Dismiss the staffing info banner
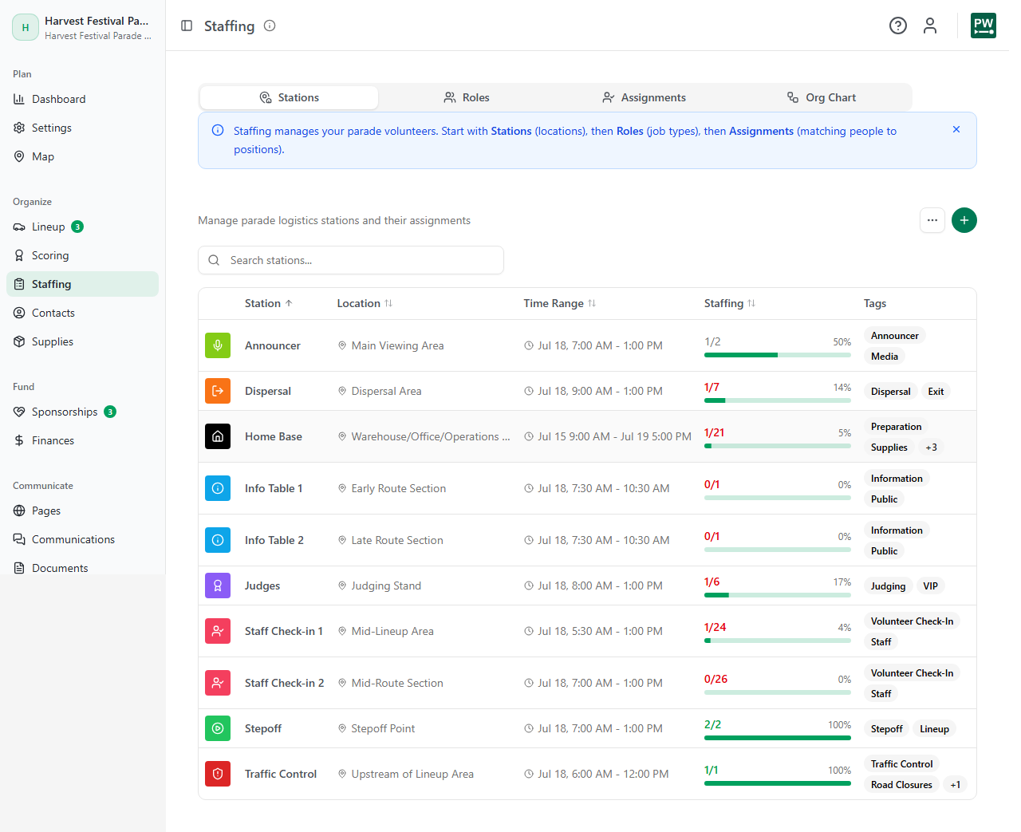Viewport: 1021px width, 832px height. pyautogui.click(x=956, y=129)
